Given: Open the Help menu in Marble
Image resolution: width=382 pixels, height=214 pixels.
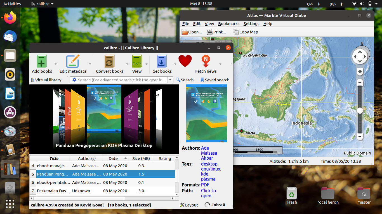Looking at the screenshot, I should tap(268, 24).
